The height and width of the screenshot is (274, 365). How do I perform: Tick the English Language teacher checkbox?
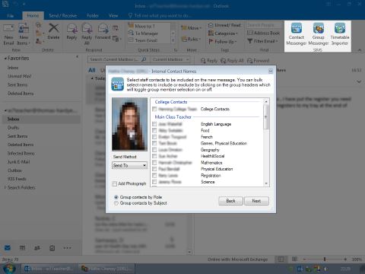(154, 124)
